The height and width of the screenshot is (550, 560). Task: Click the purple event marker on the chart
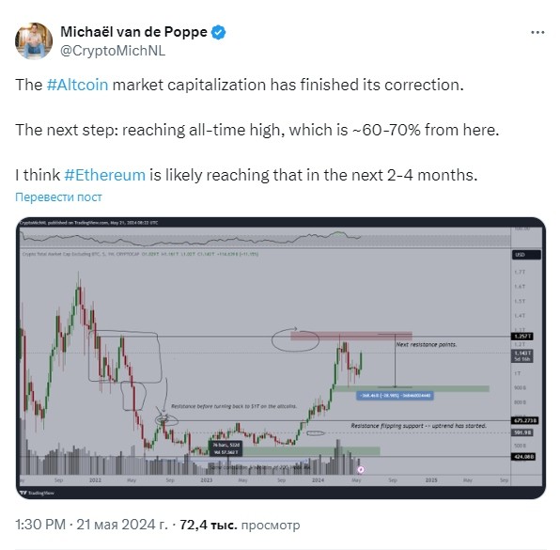click(361, 469)
